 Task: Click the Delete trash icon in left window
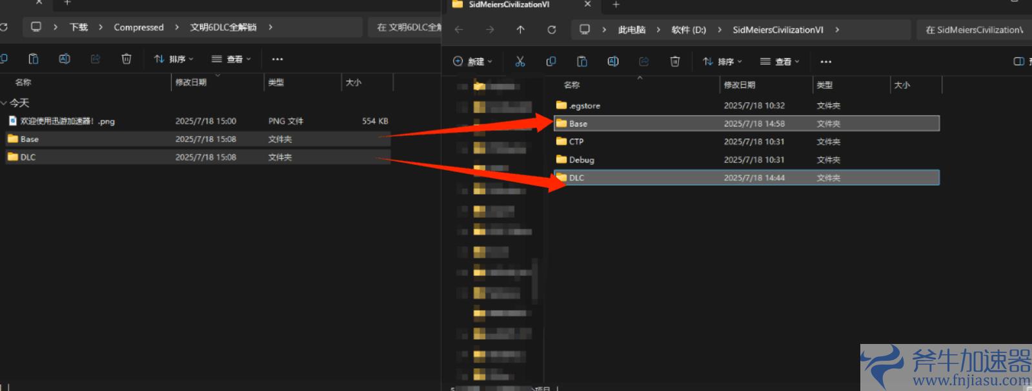pos(126,59)
